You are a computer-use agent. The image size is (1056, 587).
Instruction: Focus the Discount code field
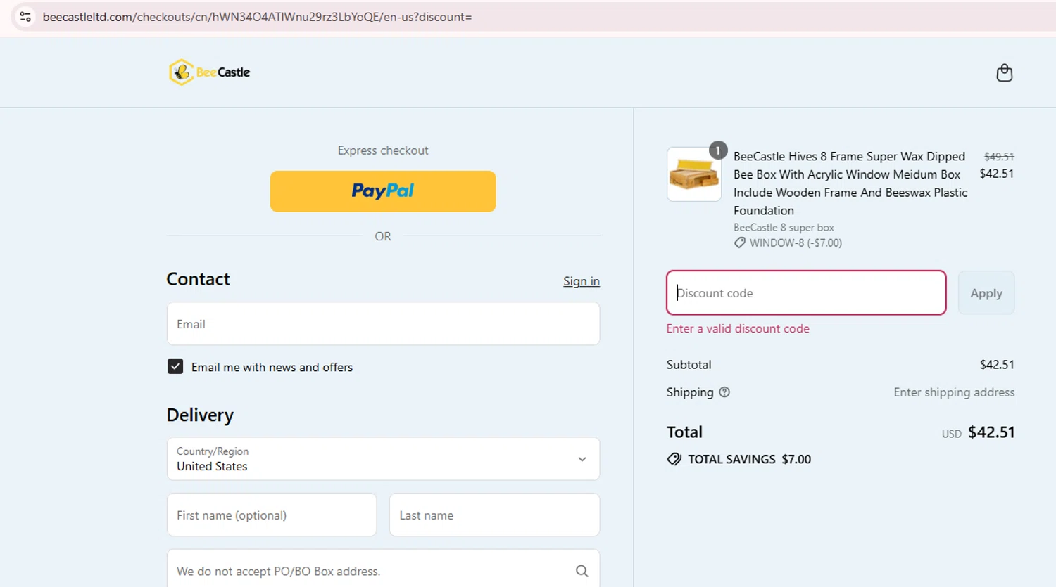click(806, 292)
